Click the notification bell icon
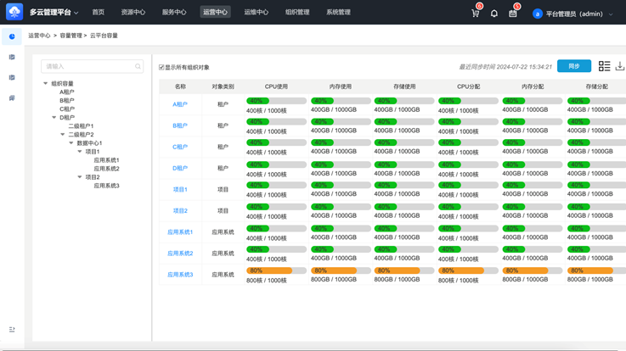The image size is (626, 351). (494, 14)
